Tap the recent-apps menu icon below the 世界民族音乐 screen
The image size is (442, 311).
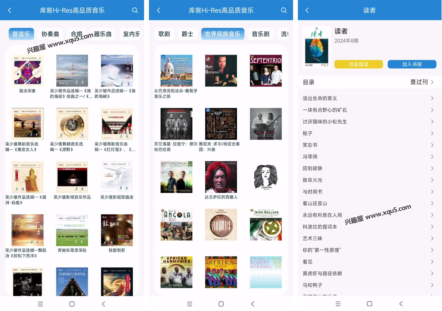tap(189, 304)
